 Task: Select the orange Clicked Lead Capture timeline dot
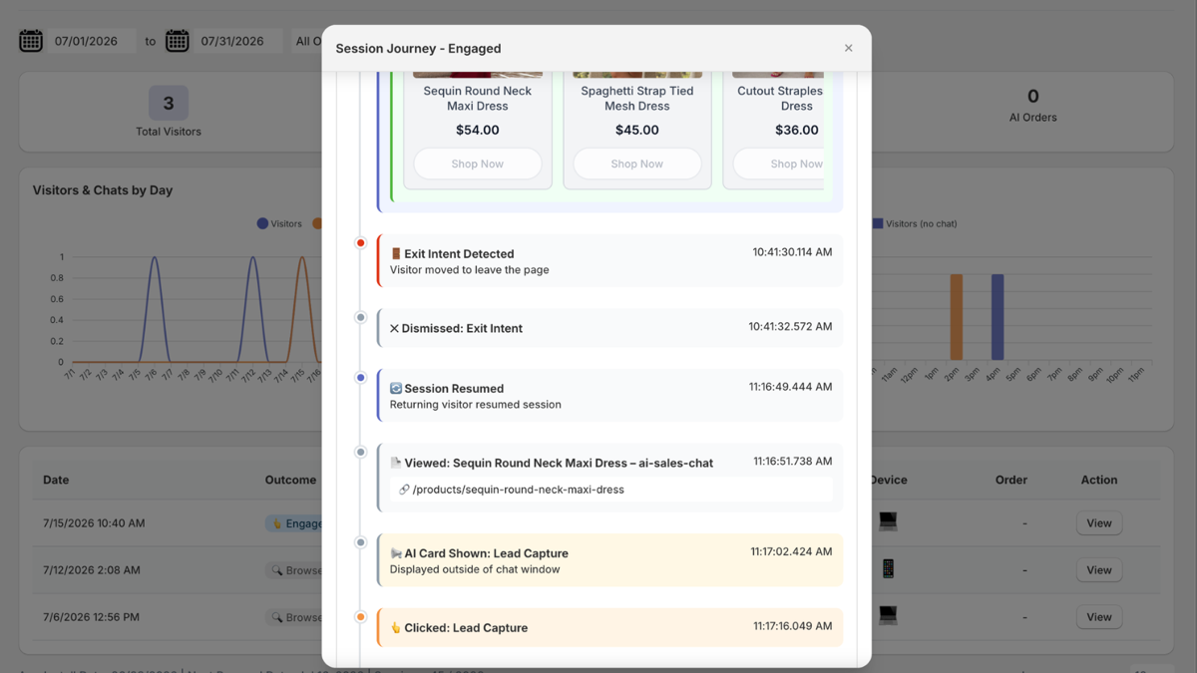click(361, 617)
